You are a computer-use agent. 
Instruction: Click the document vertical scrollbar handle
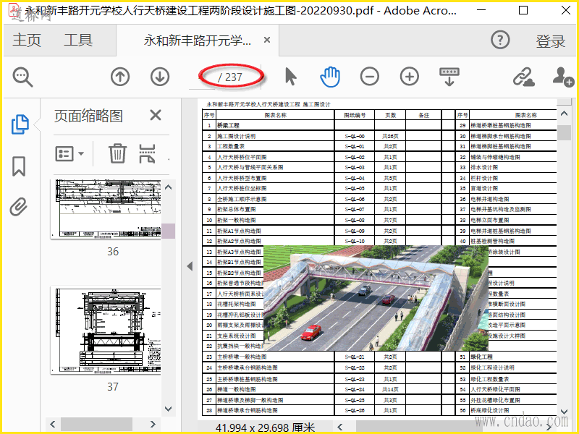pos(564,132)
